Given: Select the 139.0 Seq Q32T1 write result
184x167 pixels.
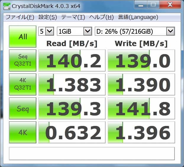Looking at the screenshot, I should pyautogui.click(x=141, y=60).
